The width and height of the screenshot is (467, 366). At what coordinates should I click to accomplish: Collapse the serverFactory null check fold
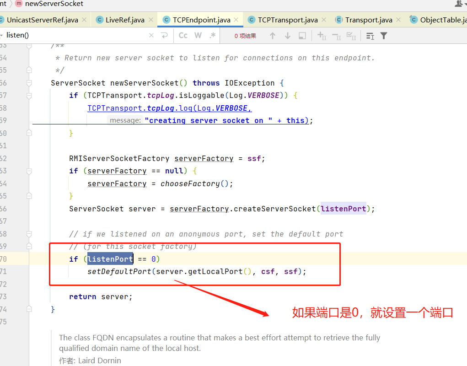pyautogui.click(x=29, y=171)
